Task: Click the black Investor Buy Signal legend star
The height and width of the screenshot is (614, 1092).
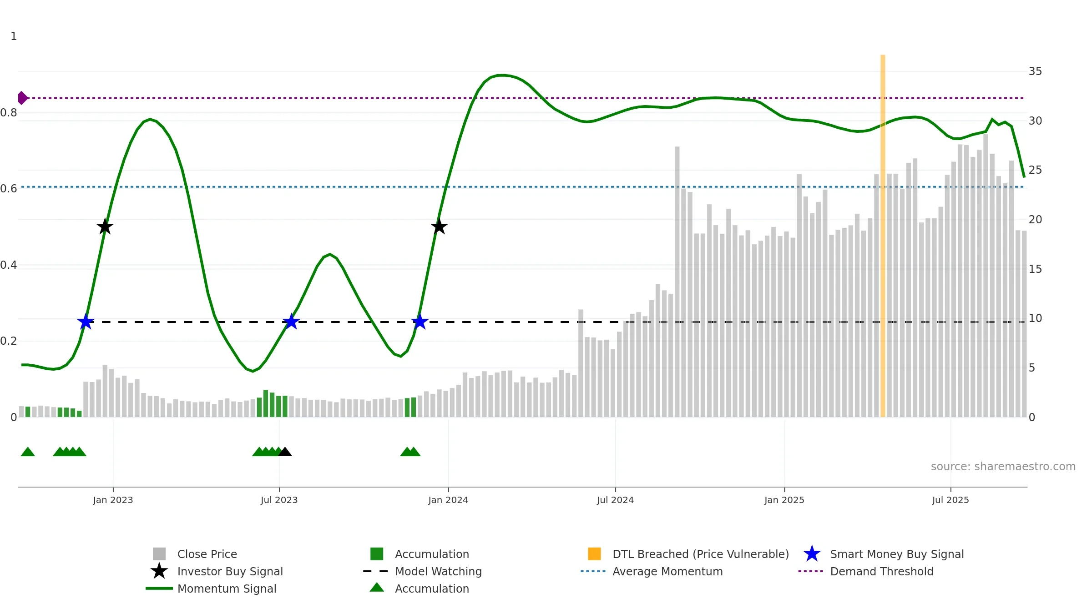Action: 159,571
